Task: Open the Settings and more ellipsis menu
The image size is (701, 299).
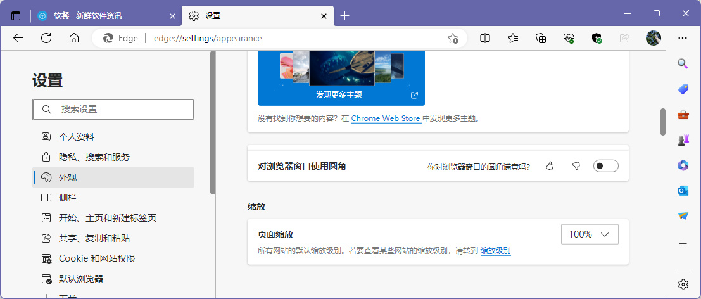Action: (682, 38)
